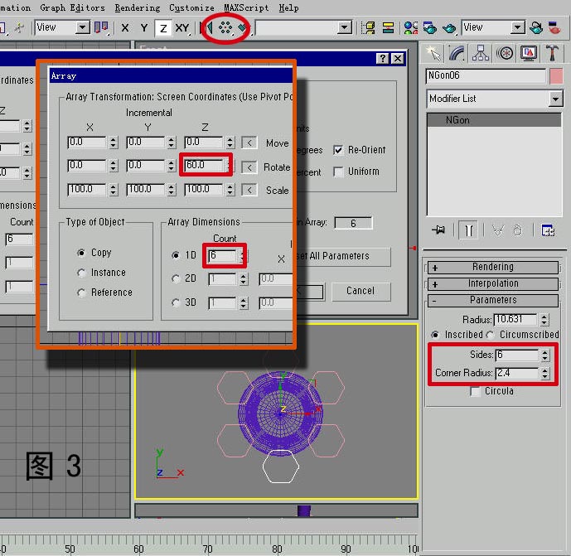Open the named selection sets dropdown
The image size is (571, 556).
click(344, 27)
